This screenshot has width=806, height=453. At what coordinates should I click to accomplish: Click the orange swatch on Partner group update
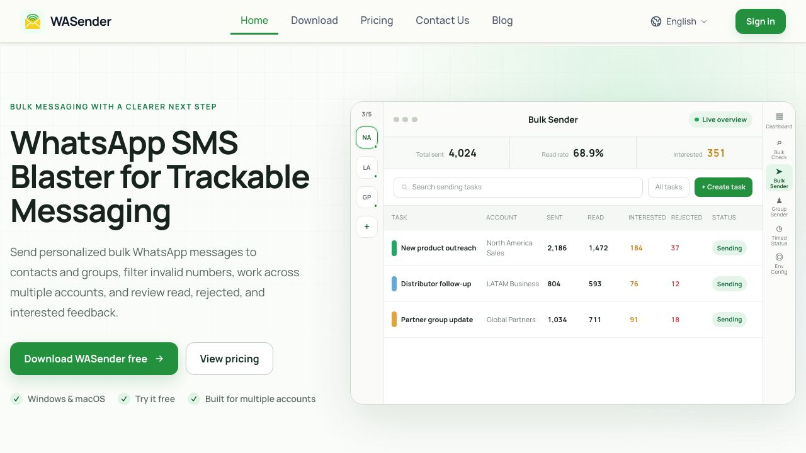click(x=394, y=320)
